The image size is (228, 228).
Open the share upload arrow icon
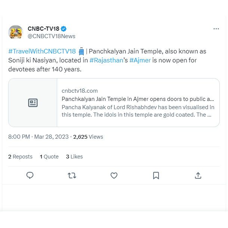(x=198, y=175)
